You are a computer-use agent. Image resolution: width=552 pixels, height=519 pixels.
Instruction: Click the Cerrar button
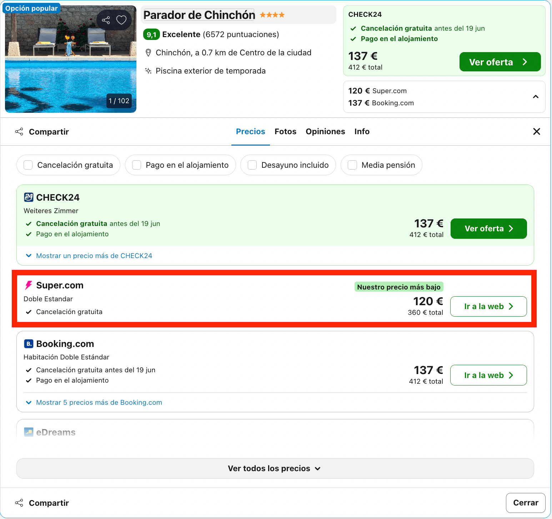click(x=526, y=503)
